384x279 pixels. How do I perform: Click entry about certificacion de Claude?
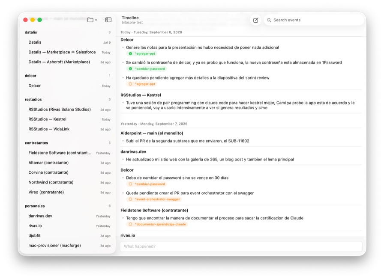pos(215,218)
